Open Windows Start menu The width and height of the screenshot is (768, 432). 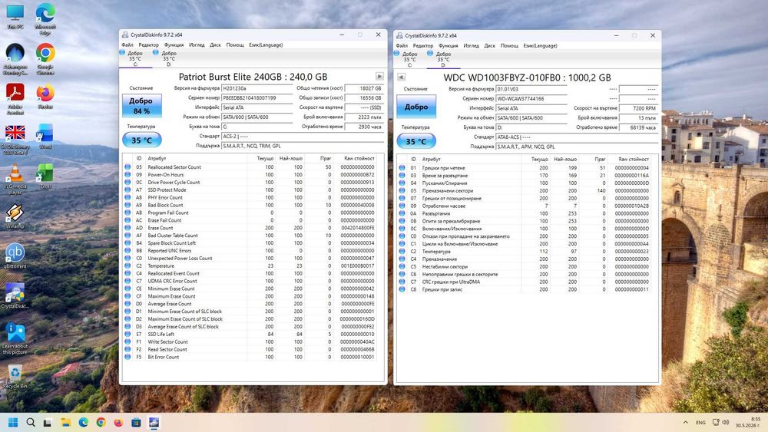tap(13, 422)
